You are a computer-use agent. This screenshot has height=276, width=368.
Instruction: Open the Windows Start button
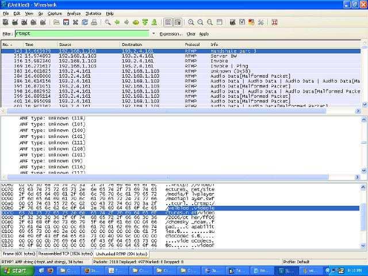(17, 271)
